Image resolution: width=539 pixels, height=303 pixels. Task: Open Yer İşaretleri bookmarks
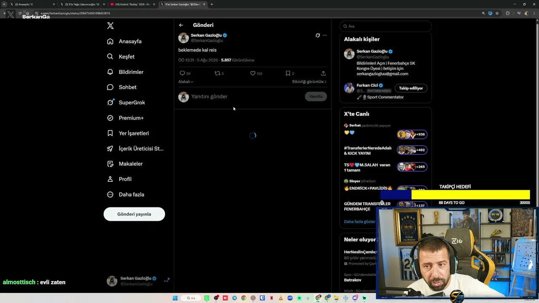(128, 133)
